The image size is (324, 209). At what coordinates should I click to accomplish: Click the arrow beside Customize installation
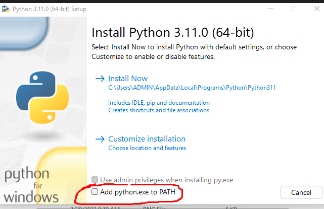pos(100,139)
